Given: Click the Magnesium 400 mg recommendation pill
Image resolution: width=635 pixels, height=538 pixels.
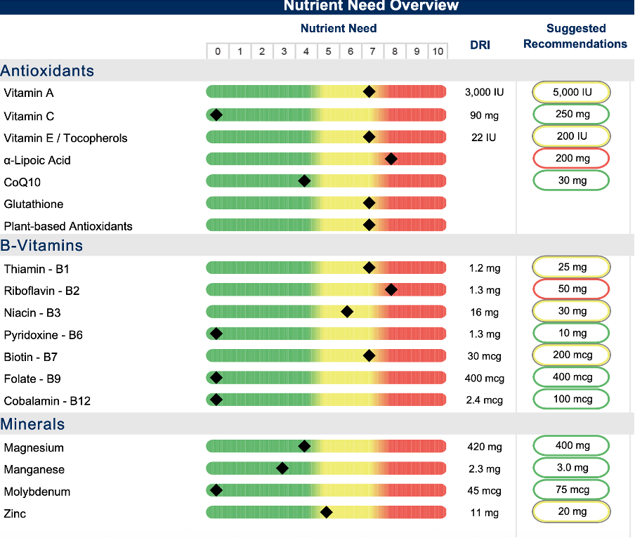Looking at the screenshot, I should (571, 446).
